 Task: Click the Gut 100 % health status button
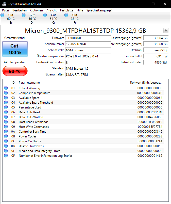click(15, 49)
